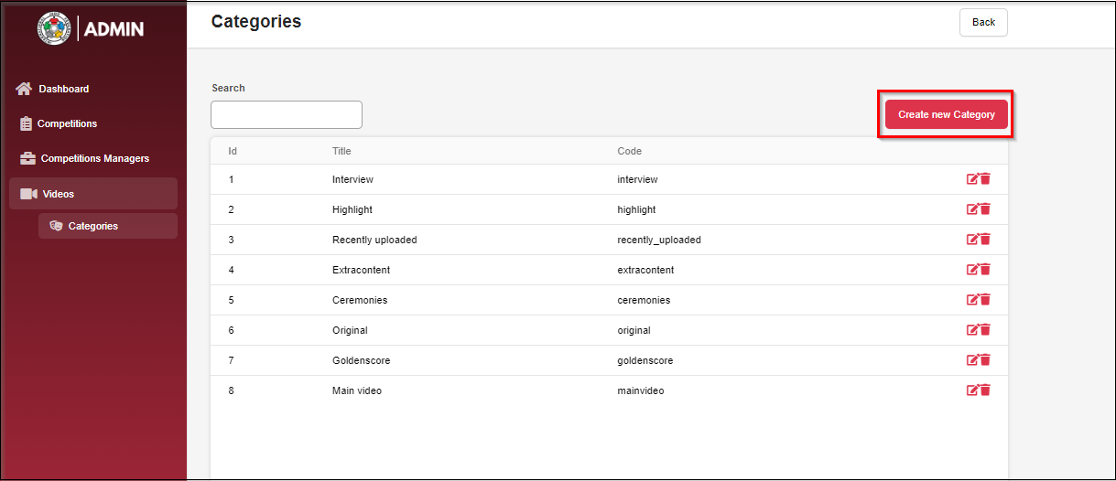This screenshot has height=481, width=1116.
Task: Click the trash icon for Main video
Action: 985,390
